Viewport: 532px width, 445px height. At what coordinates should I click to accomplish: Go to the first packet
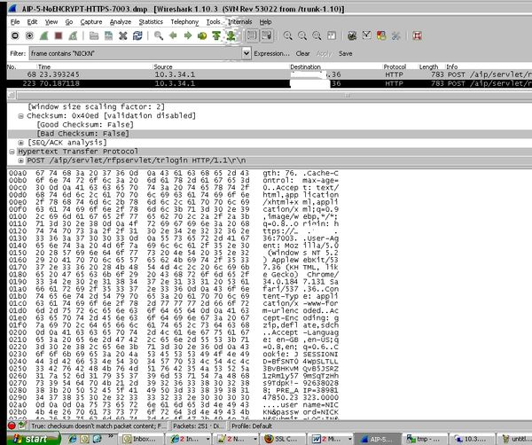pos(216,35)
